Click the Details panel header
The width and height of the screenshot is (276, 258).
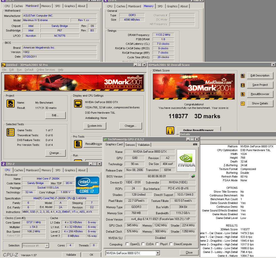point(228,134)
